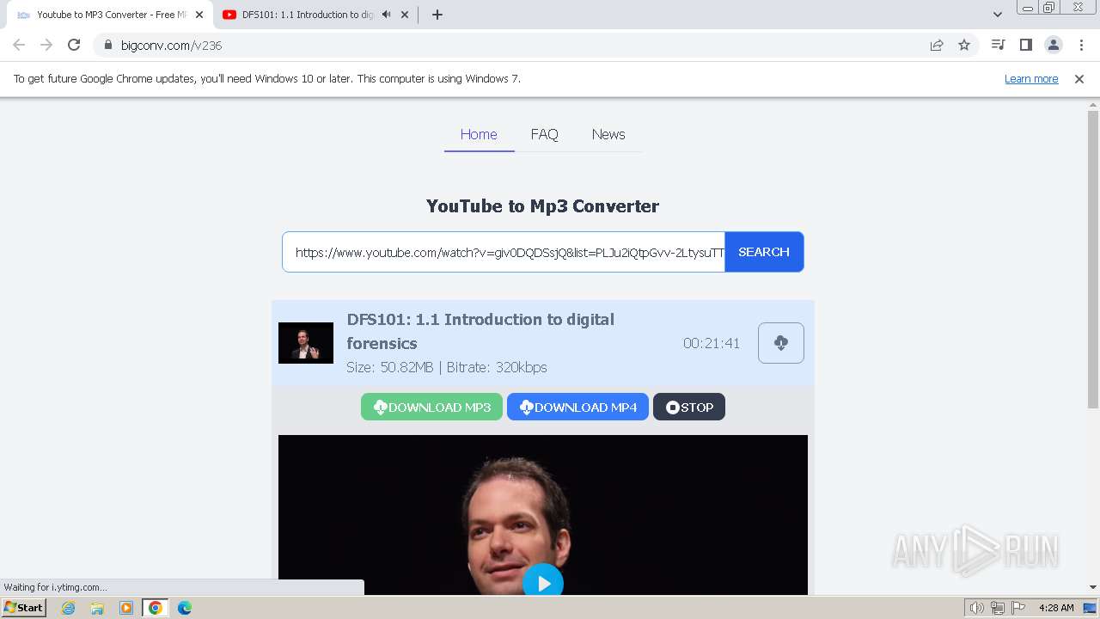Open the Learn more link
This screenshot has width=1100, height=619.
(1031, 79)
